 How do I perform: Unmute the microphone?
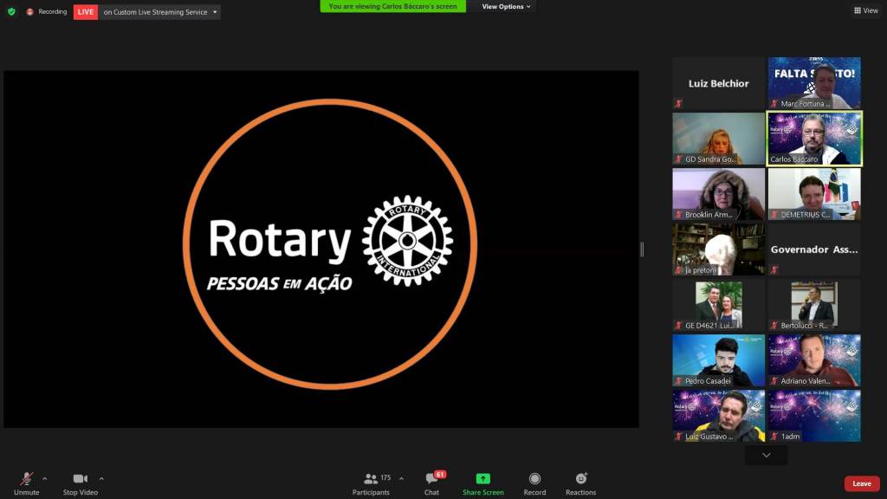27,483
